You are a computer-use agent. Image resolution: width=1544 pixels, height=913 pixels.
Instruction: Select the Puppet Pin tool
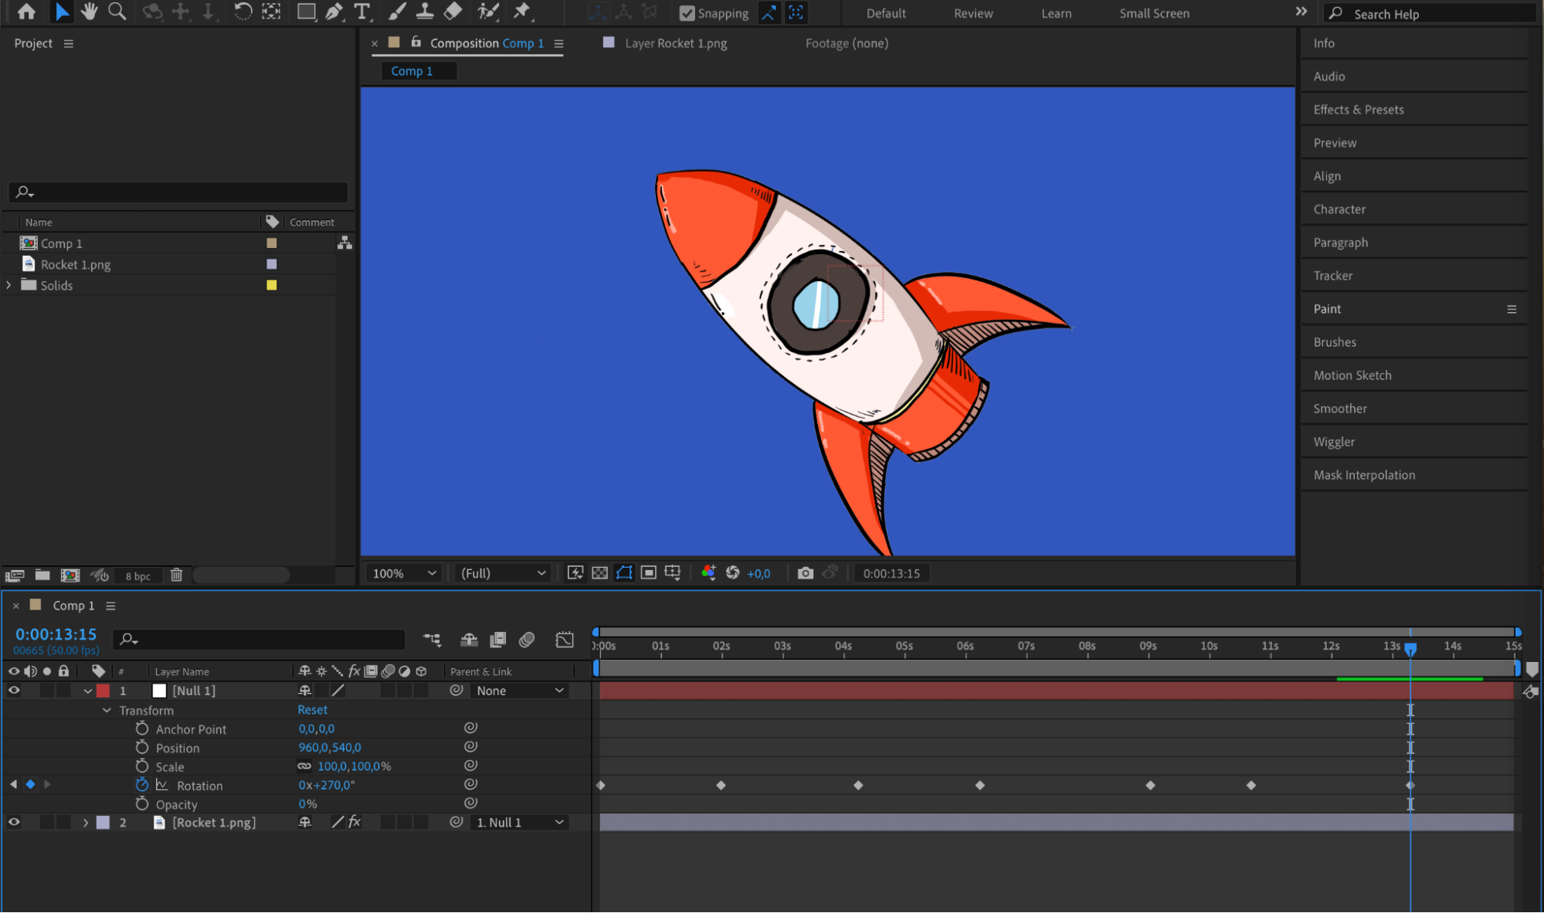point(522,12)
